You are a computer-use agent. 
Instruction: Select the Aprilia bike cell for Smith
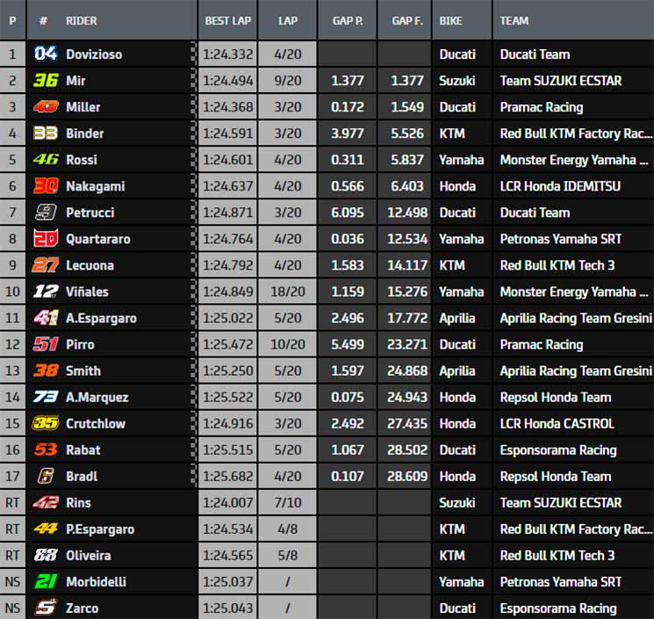[x=457, y=371]
